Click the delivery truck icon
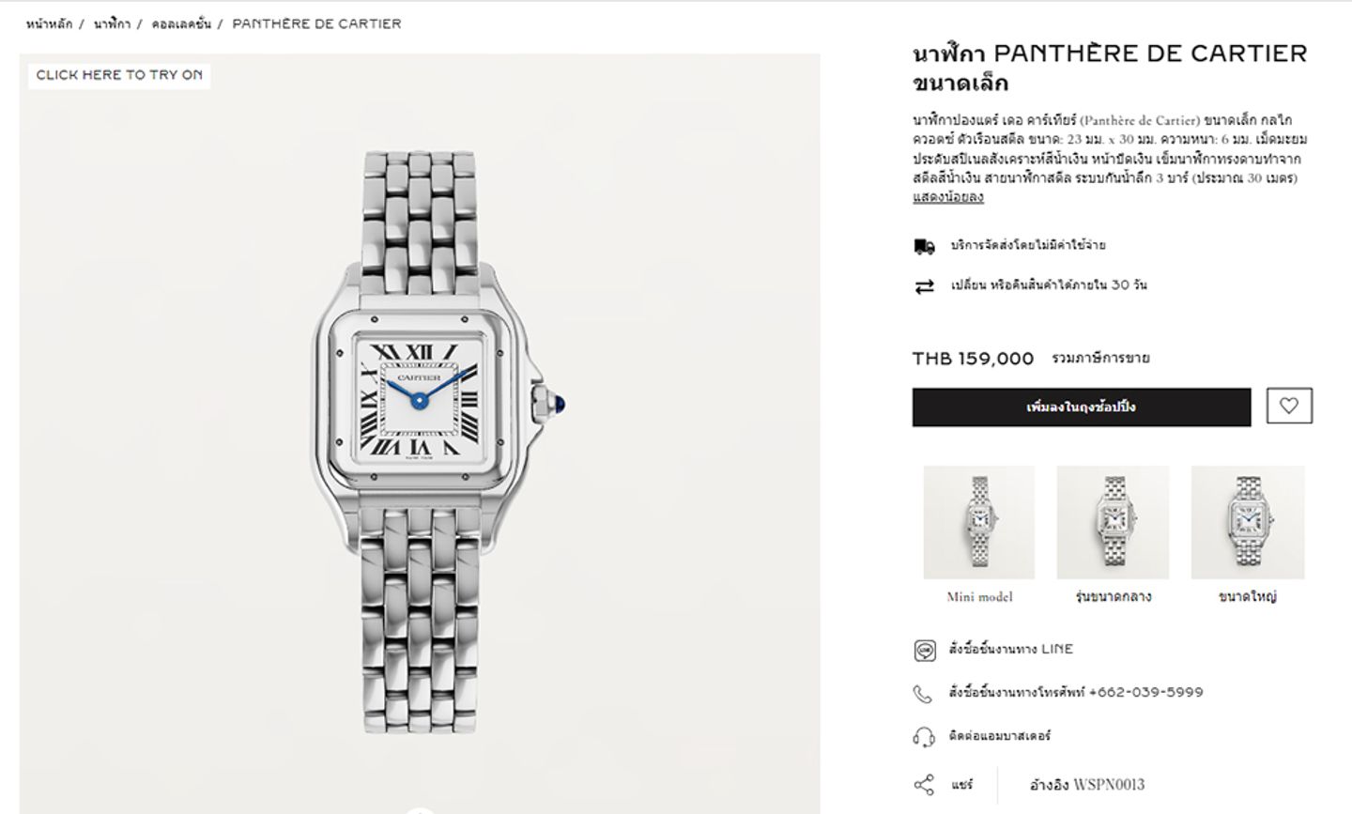 924,246
